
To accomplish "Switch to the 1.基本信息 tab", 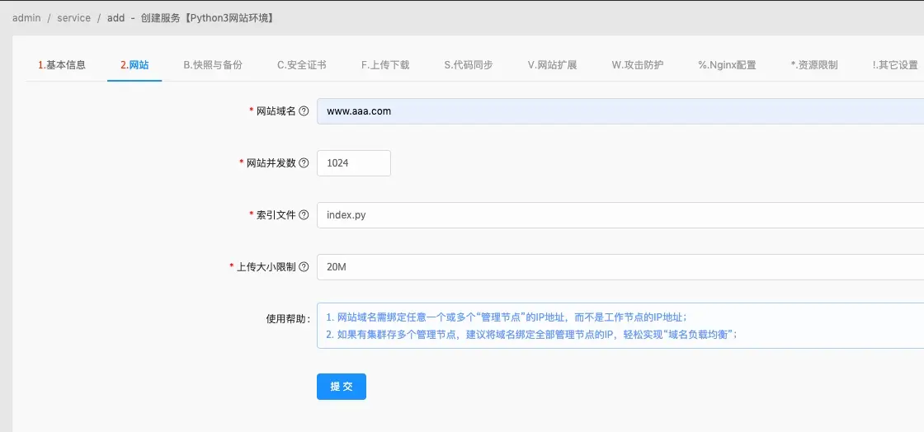I will click(x=62, y=65).
